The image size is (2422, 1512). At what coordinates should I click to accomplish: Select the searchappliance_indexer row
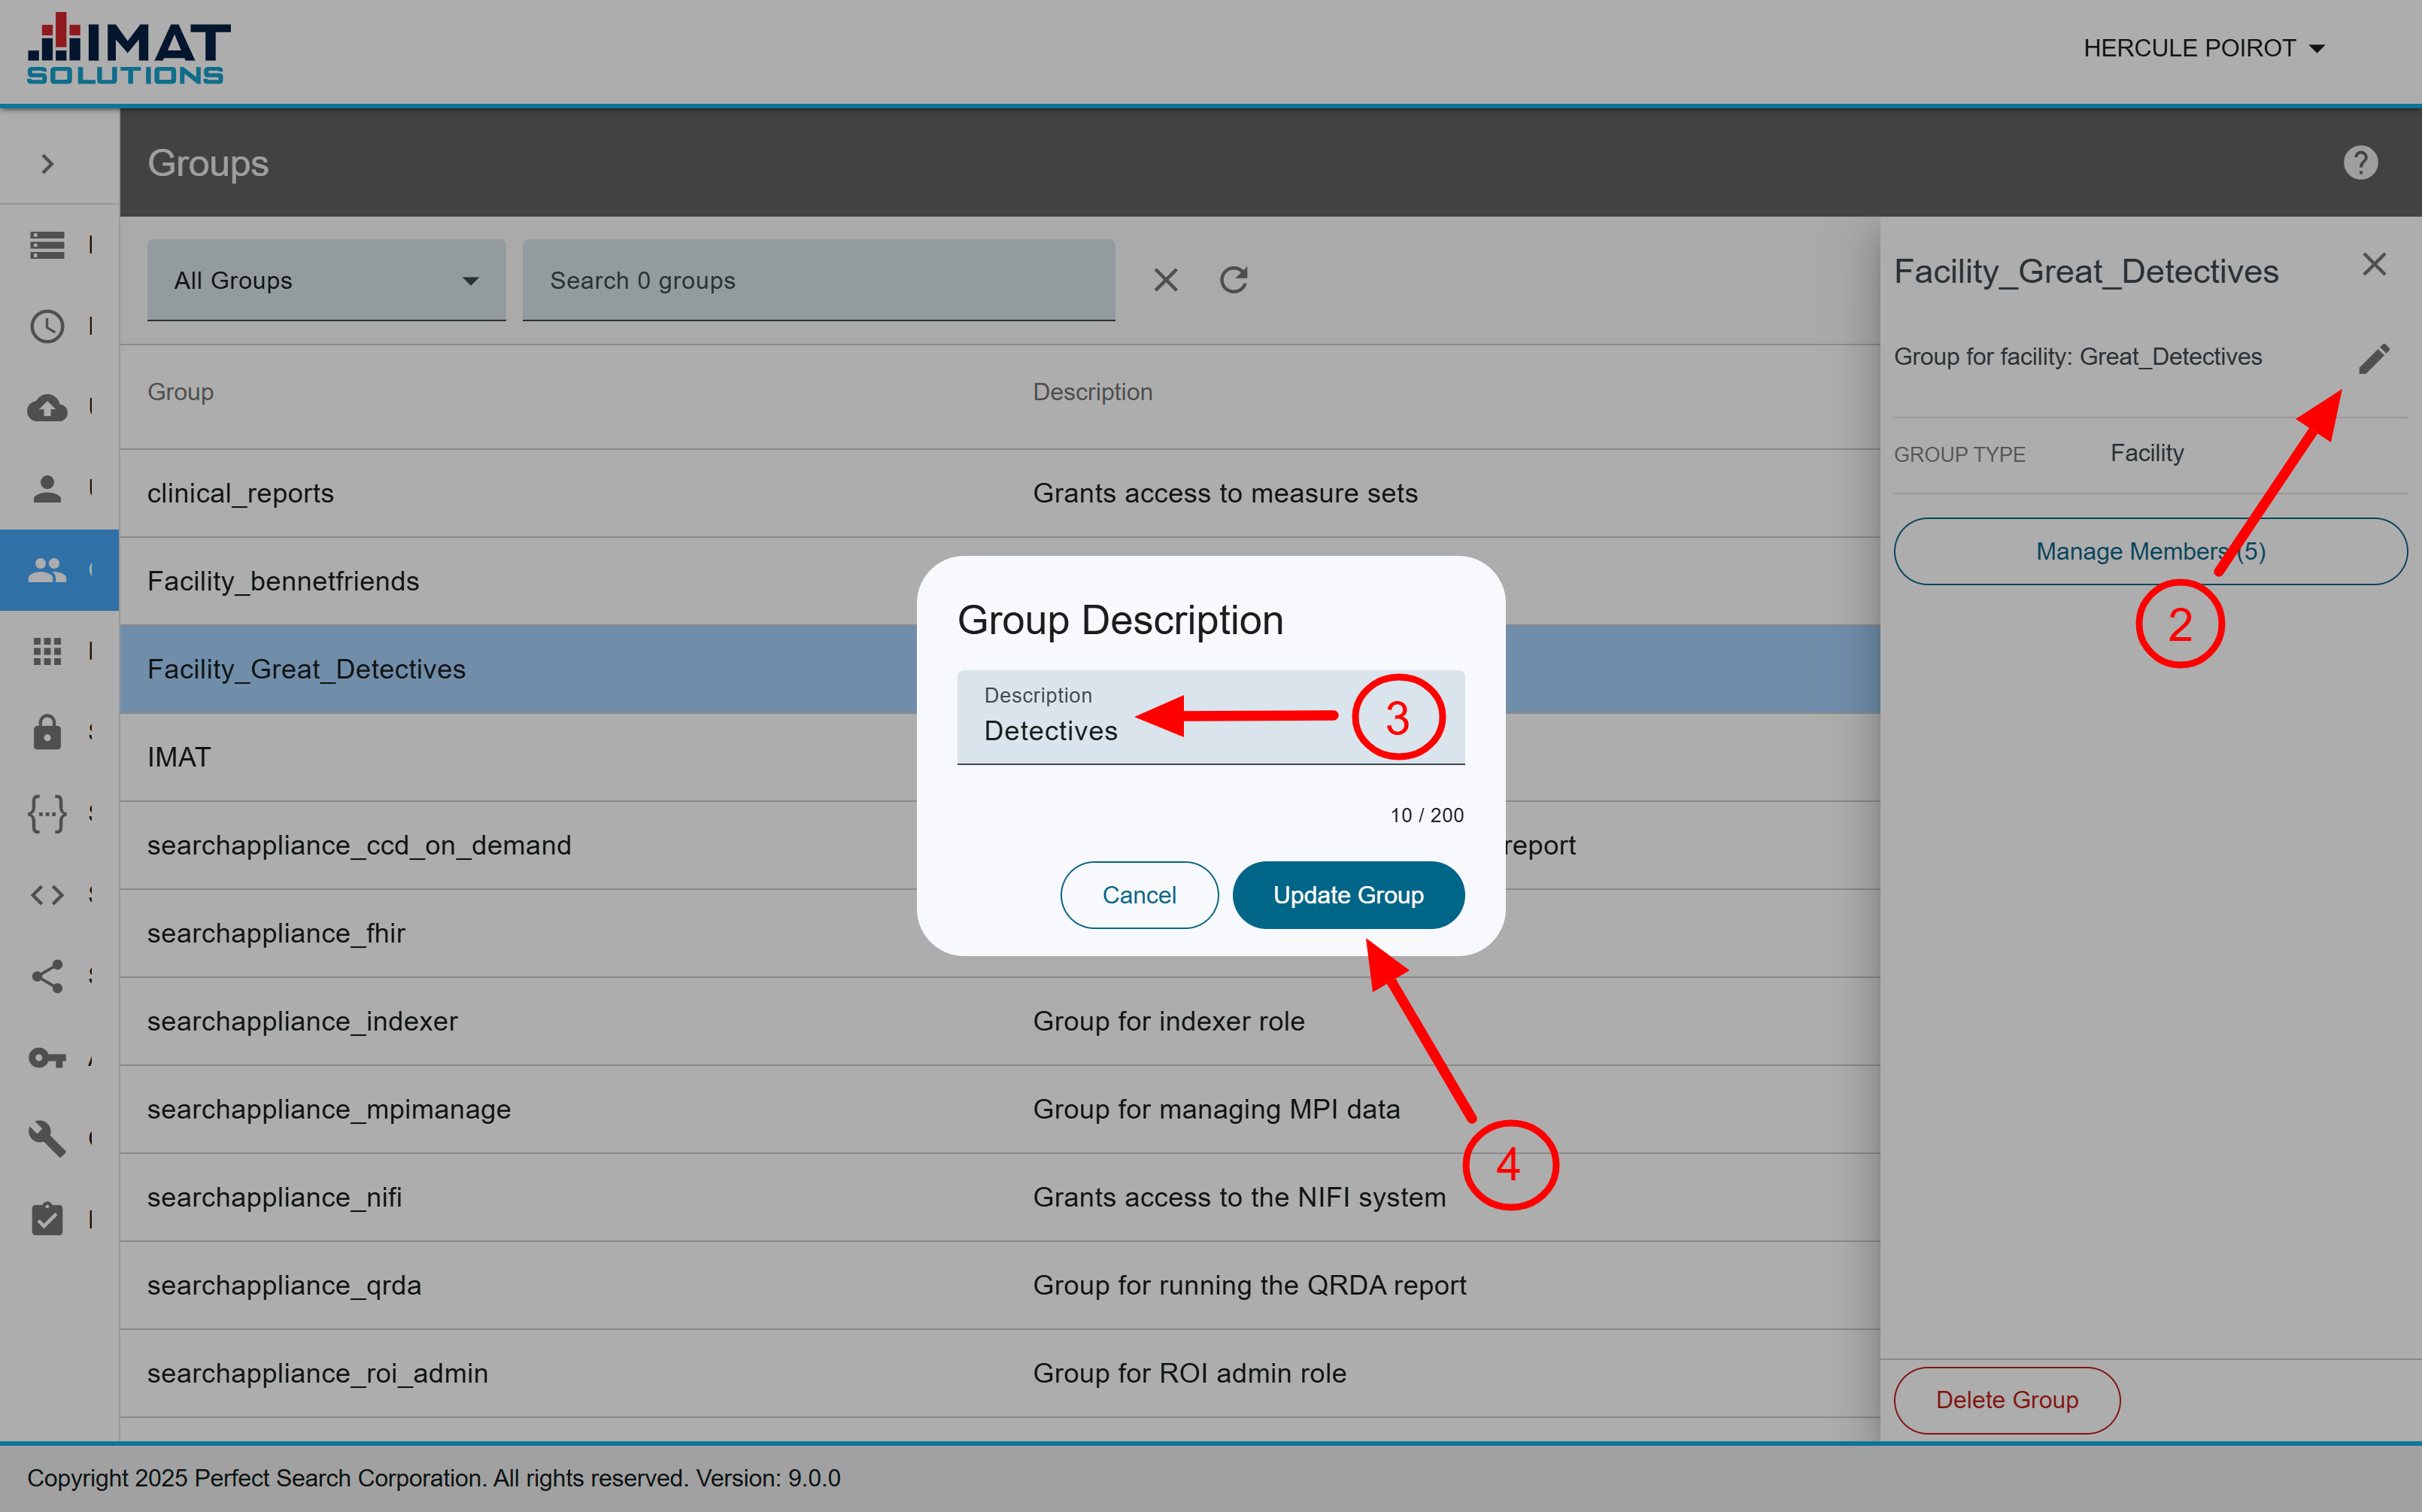coord(1000,1021)
